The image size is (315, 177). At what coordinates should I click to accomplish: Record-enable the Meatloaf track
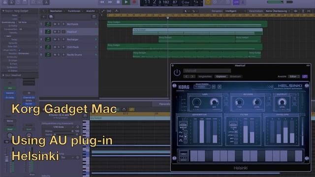pyautogui.click(x=63, y=31)
